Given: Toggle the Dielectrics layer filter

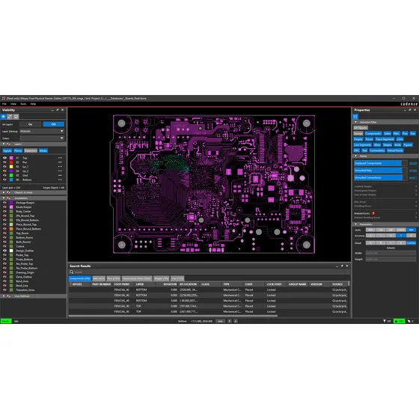Looking at the screenshot, I should click(x=31, y=150).
